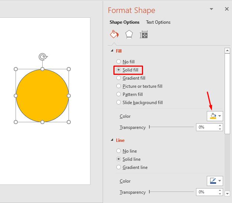Open the Effects pentagon tab

[129, 34]
